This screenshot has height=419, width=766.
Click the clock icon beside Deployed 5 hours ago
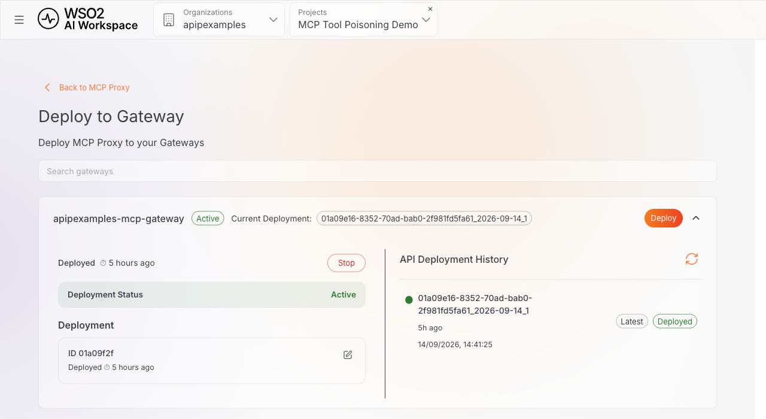pyautogui.click(x=103, y=263)
